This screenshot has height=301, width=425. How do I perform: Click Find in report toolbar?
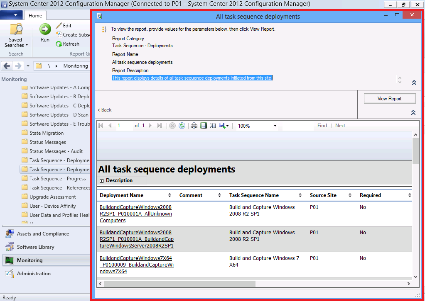point(322,126)
